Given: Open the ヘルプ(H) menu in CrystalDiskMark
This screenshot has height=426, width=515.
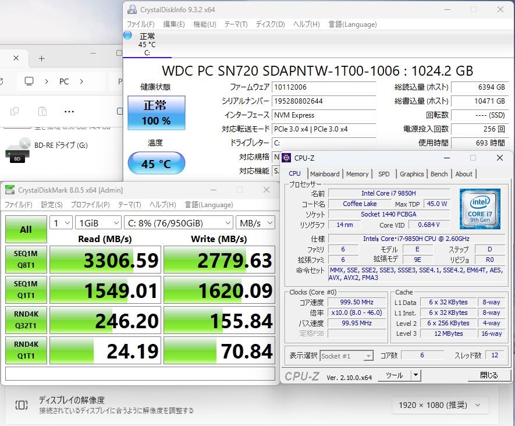Looking at the screenshot, I should pos(162,205).
